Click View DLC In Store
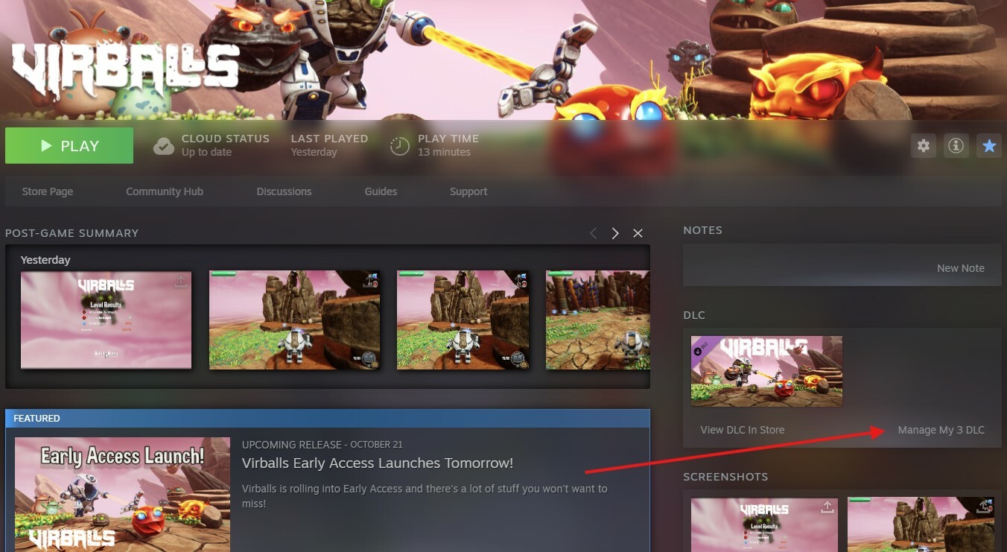The height and width of the screenshot is (552, 1007). [743, 430]
